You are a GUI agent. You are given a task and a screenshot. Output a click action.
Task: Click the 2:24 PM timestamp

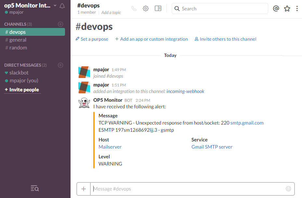143,100
